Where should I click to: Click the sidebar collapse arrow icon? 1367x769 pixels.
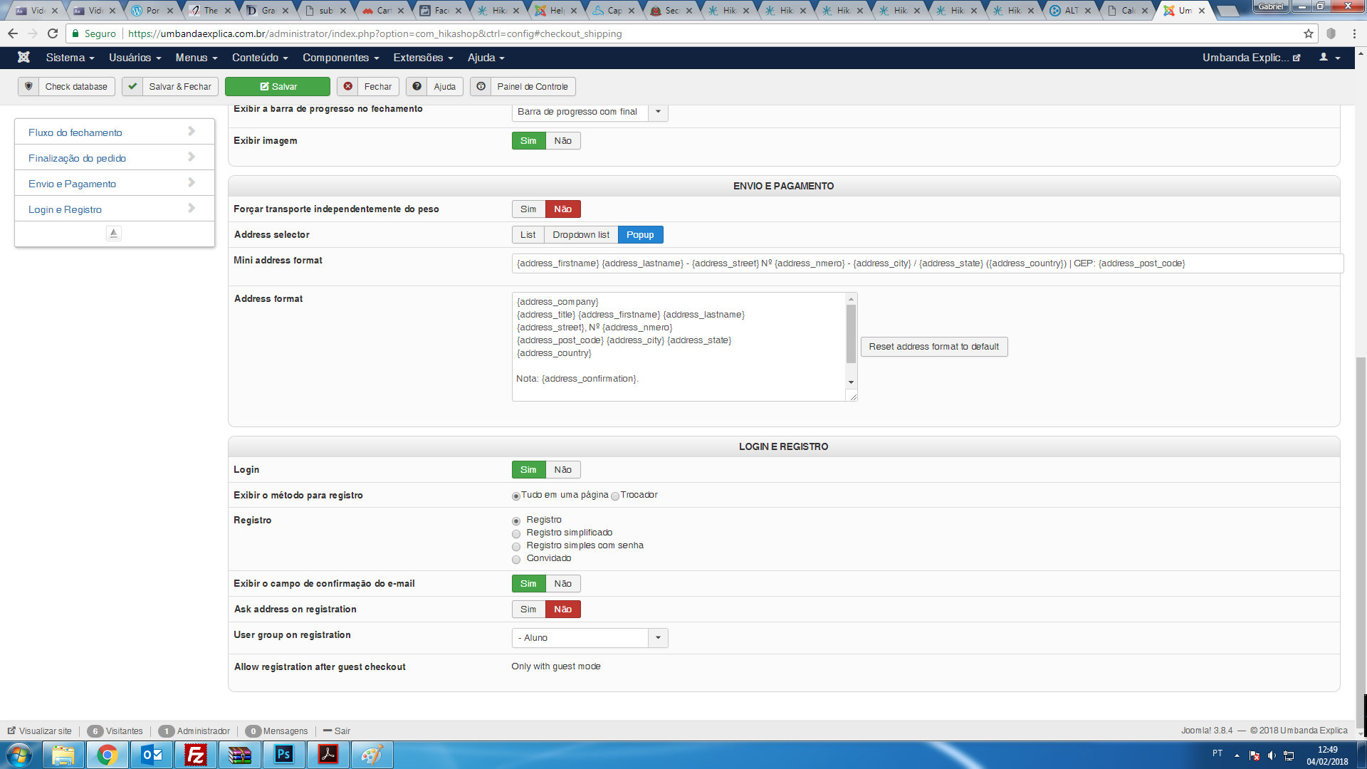pyautogui.click(x=114, y=234)
